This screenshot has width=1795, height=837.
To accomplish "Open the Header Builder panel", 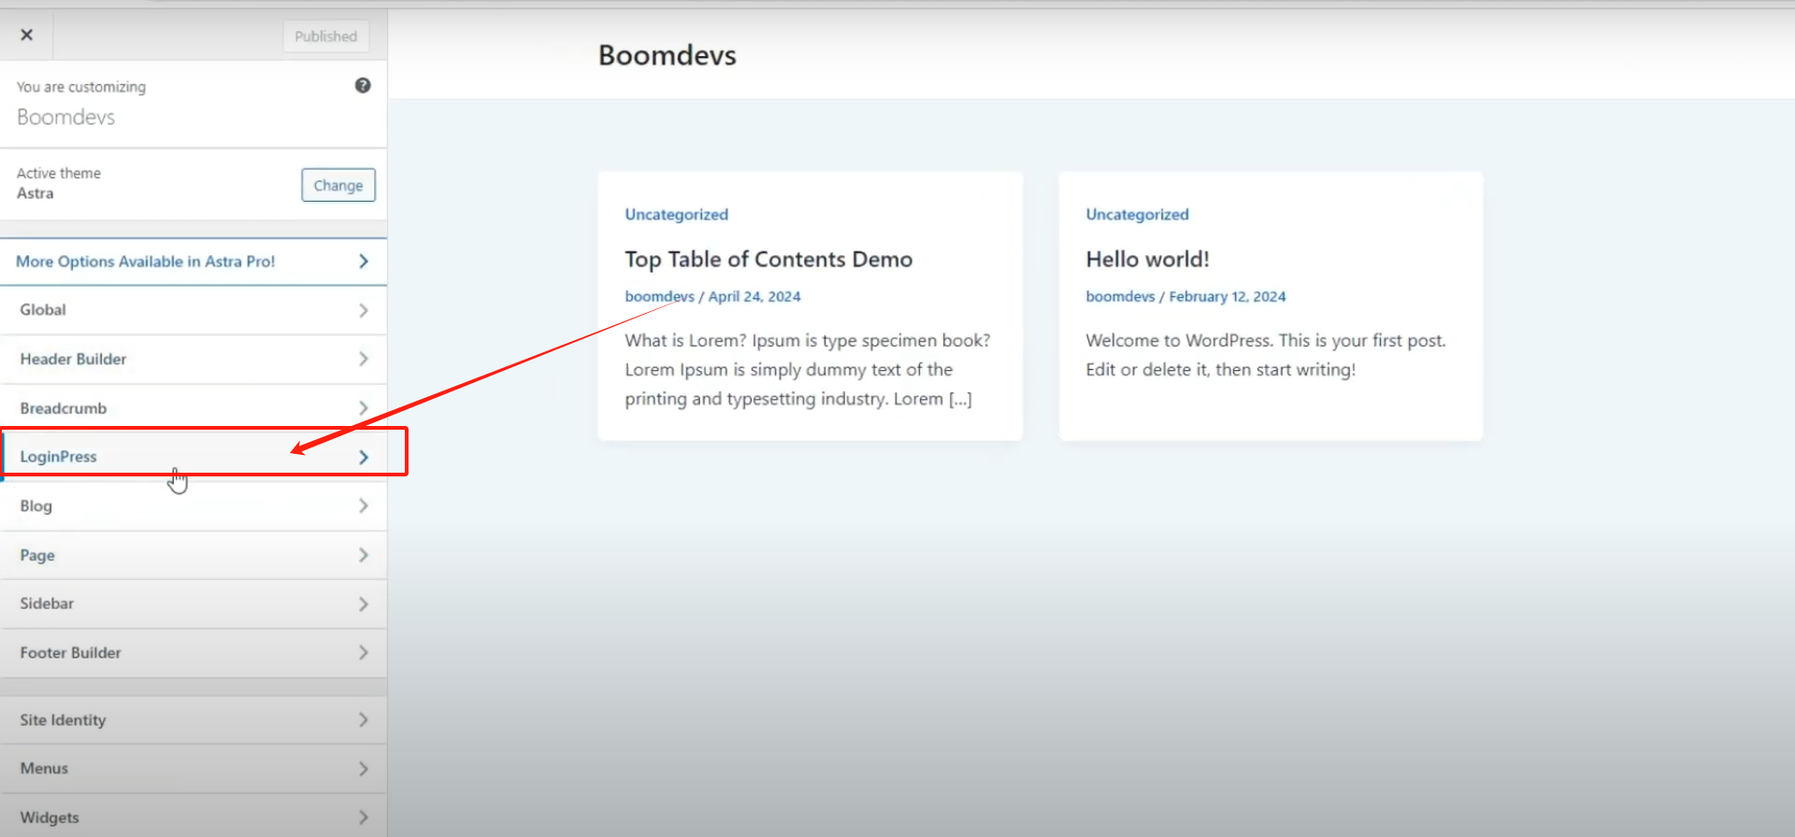I will click(x=73, y=360).
